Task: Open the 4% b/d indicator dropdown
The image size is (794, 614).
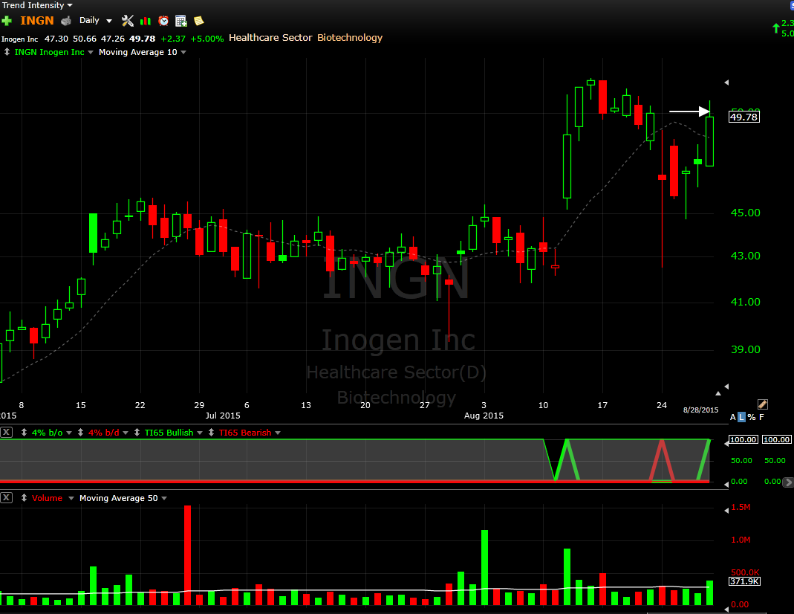Action: [126, 433]
